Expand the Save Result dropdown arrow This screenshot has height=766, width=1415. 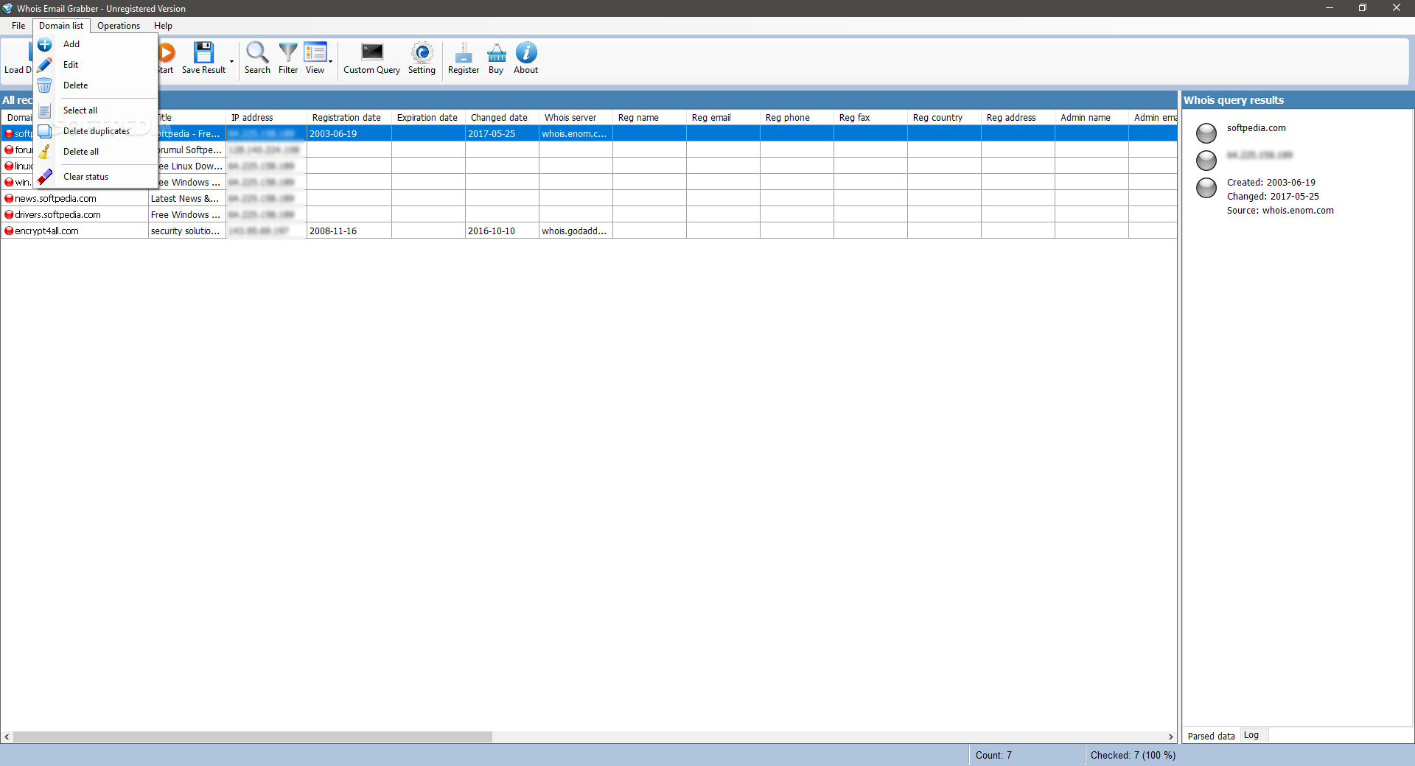232,61
